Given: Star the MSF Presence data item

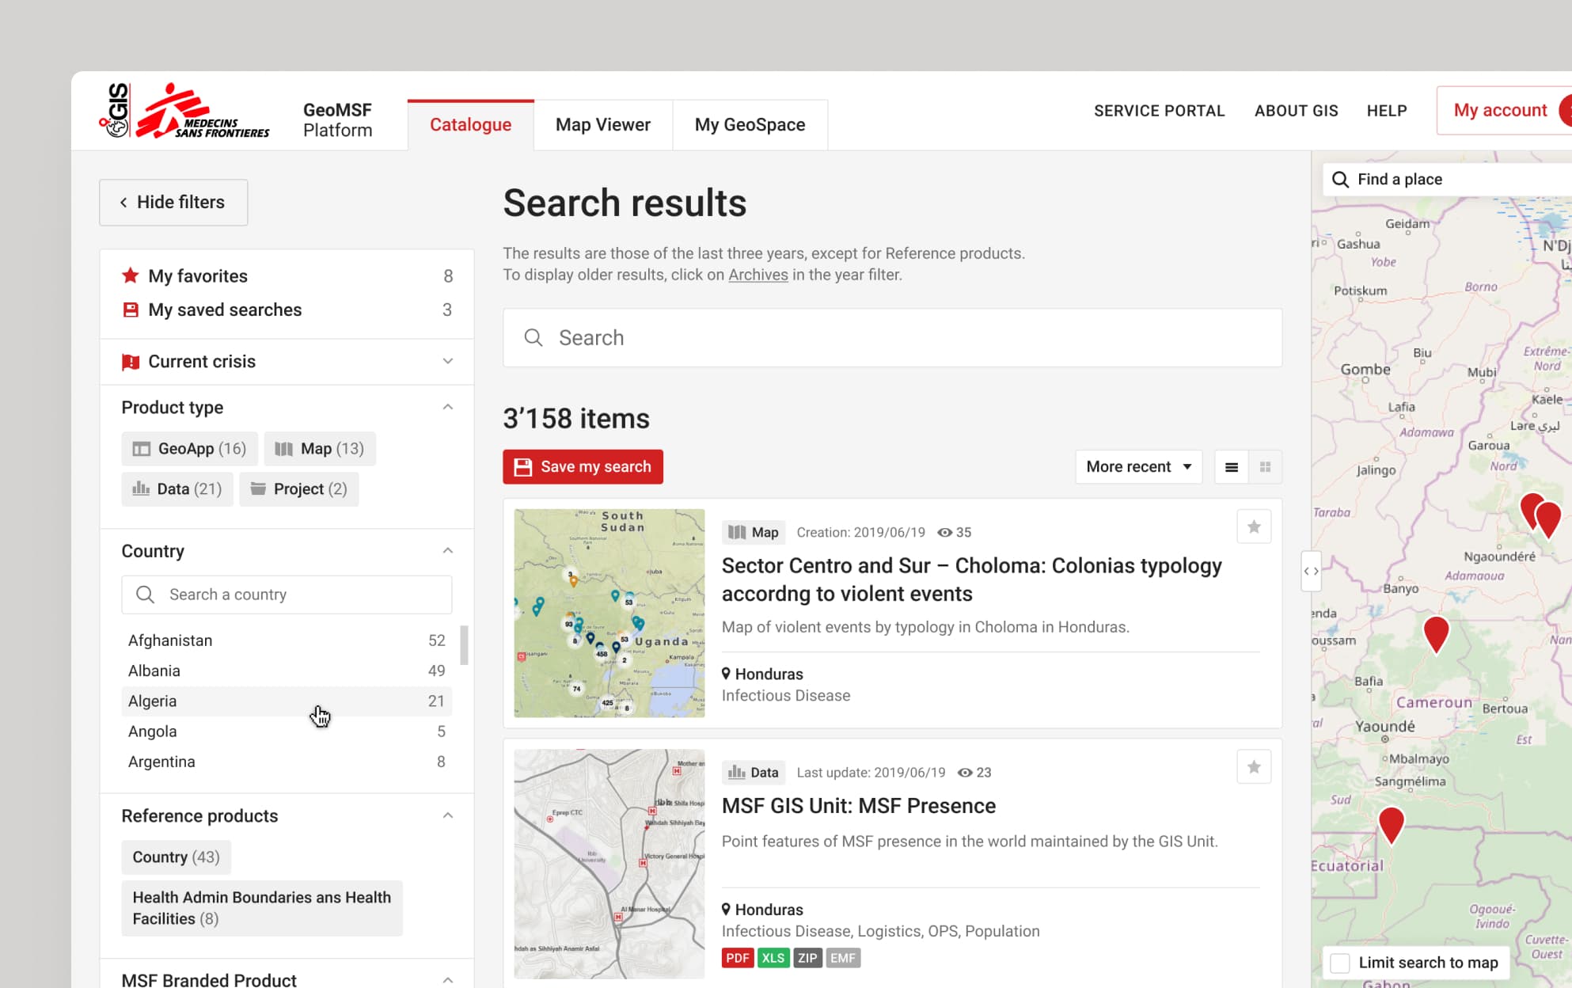Looking at the screenshot, I should click(x=1254, y=767).
